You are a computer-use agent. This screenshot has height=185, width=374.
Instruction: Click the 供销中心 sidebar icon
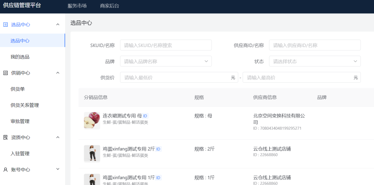point(6,73)
